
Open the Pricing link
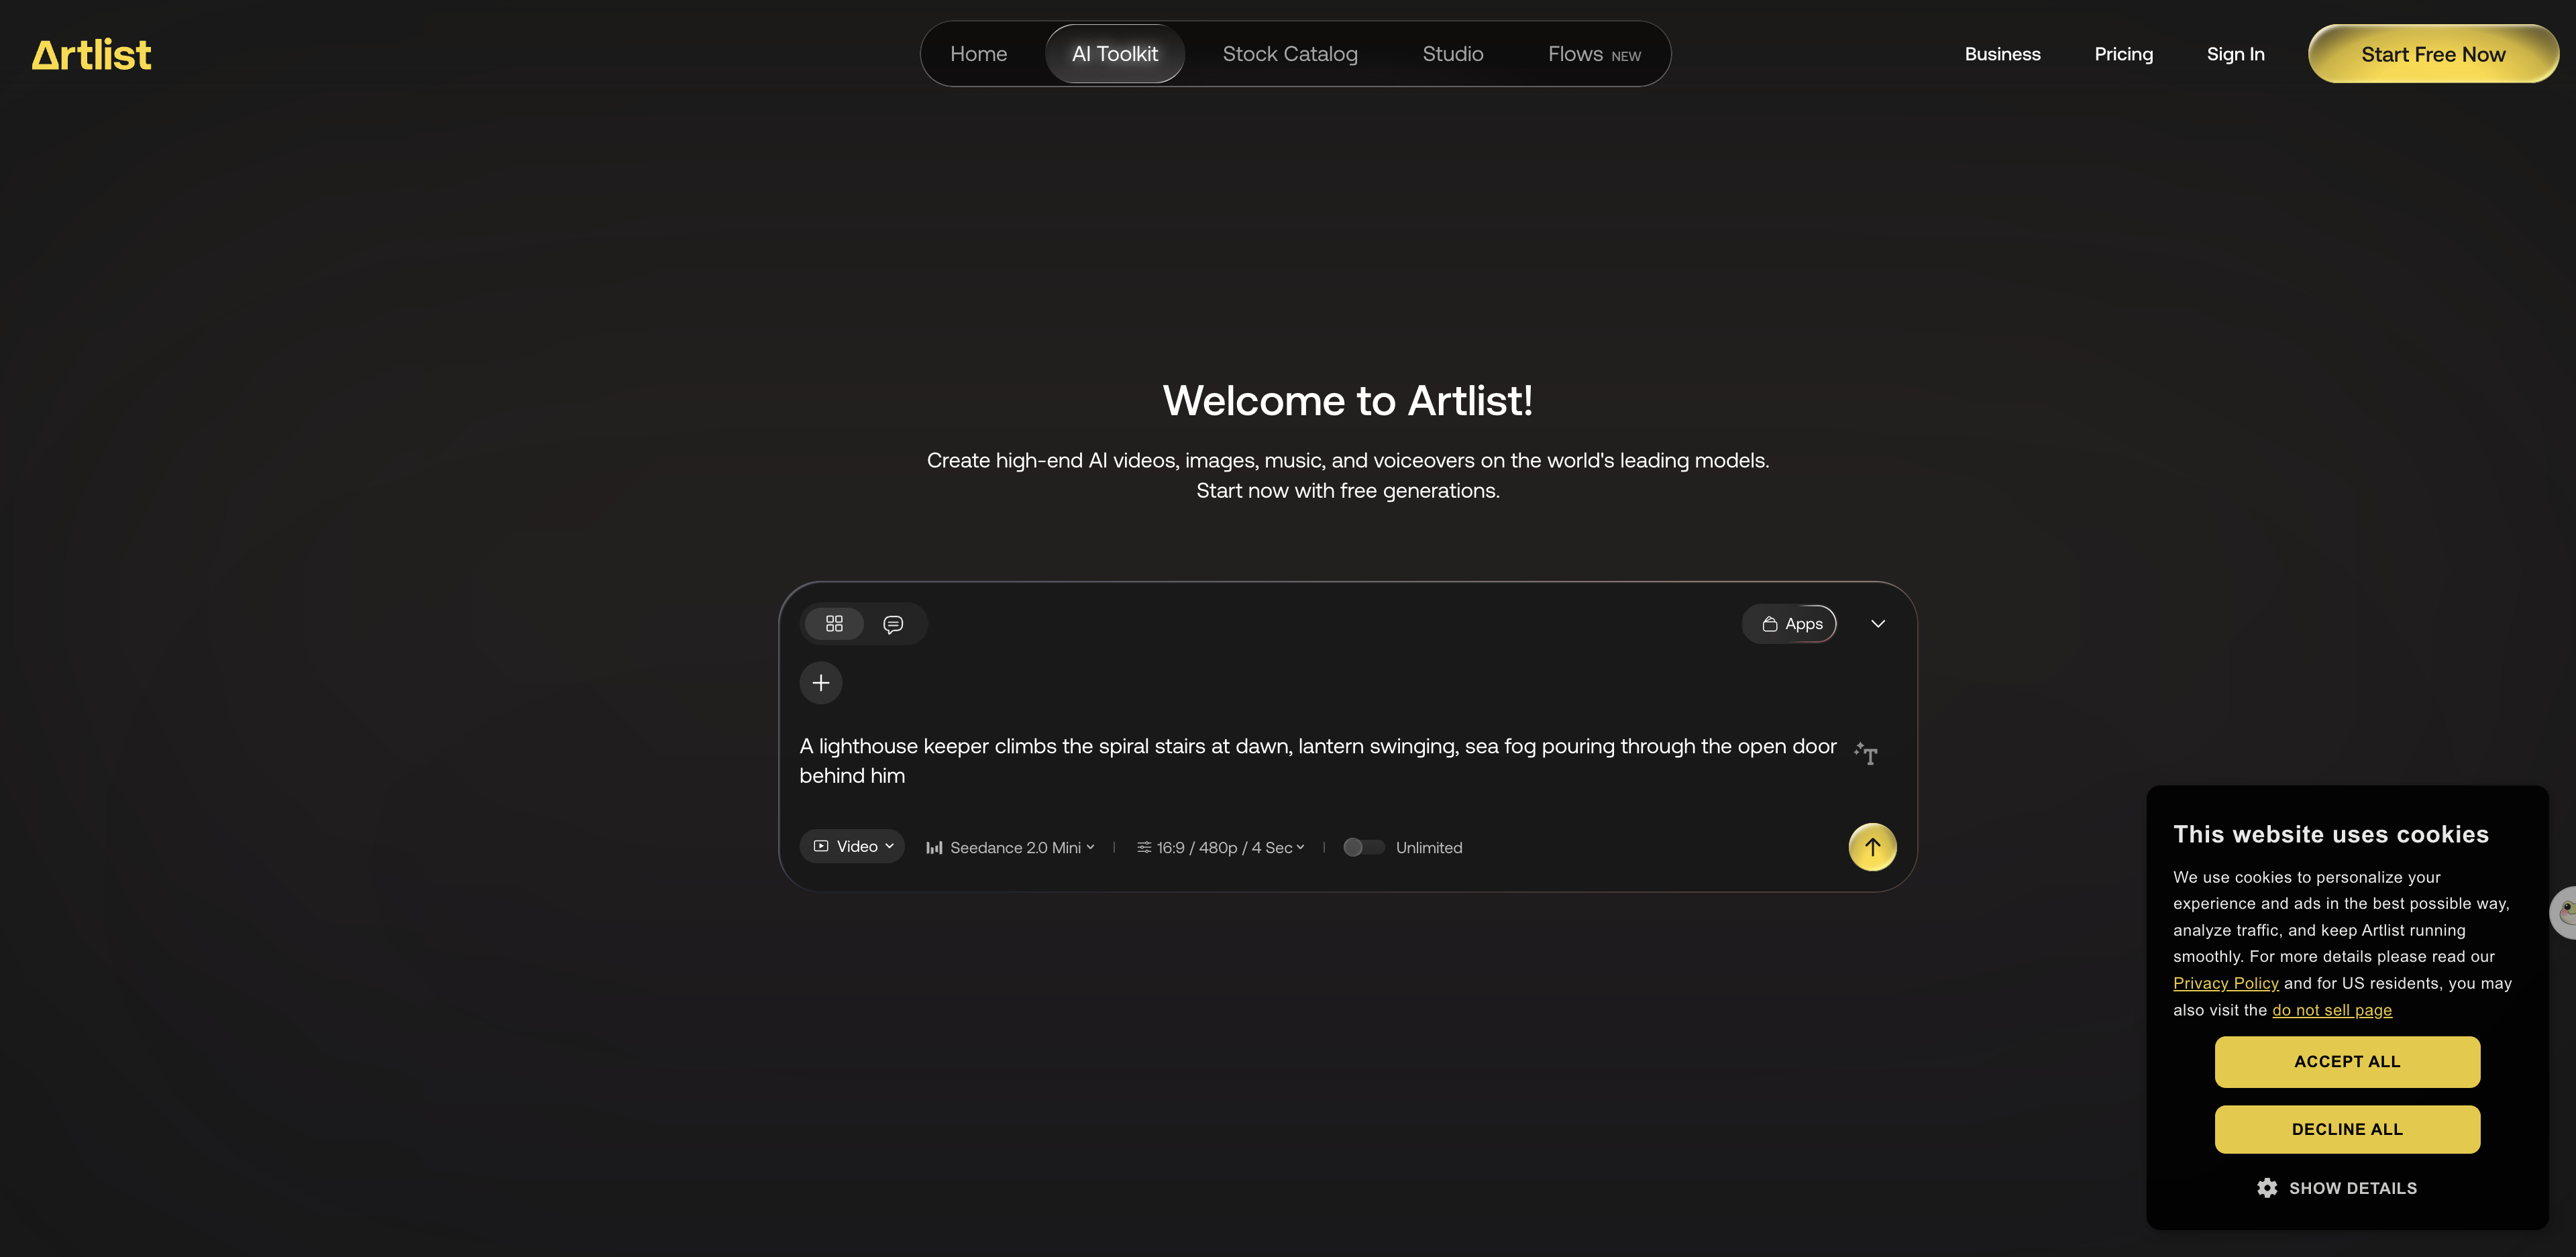pos(2123,54)
